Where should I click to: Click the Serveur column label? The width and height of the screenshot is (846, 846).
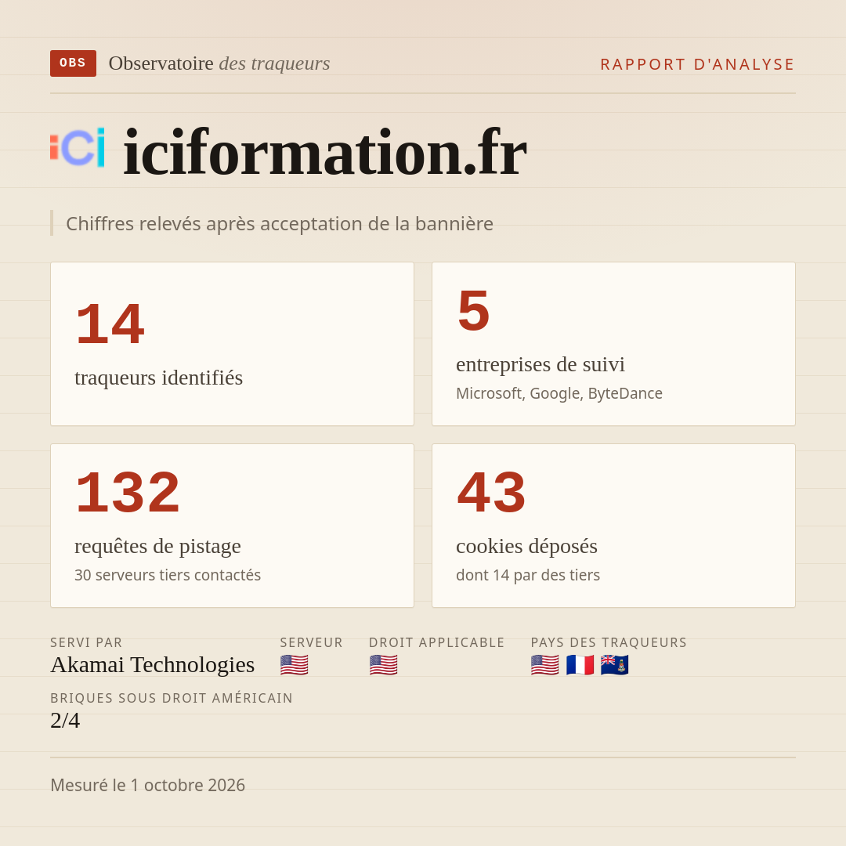(x=311, y=642)
